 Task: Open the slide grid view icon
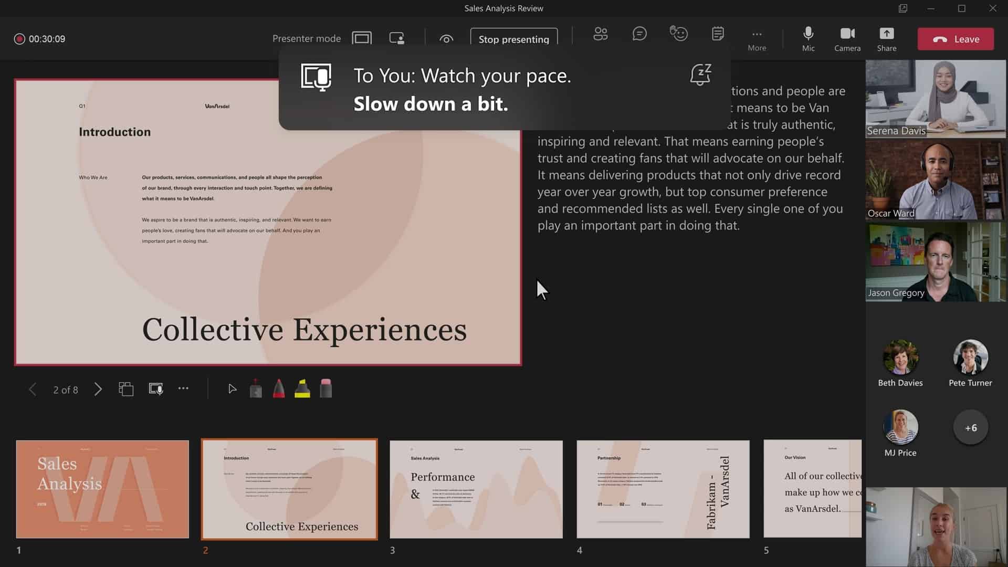126,389
